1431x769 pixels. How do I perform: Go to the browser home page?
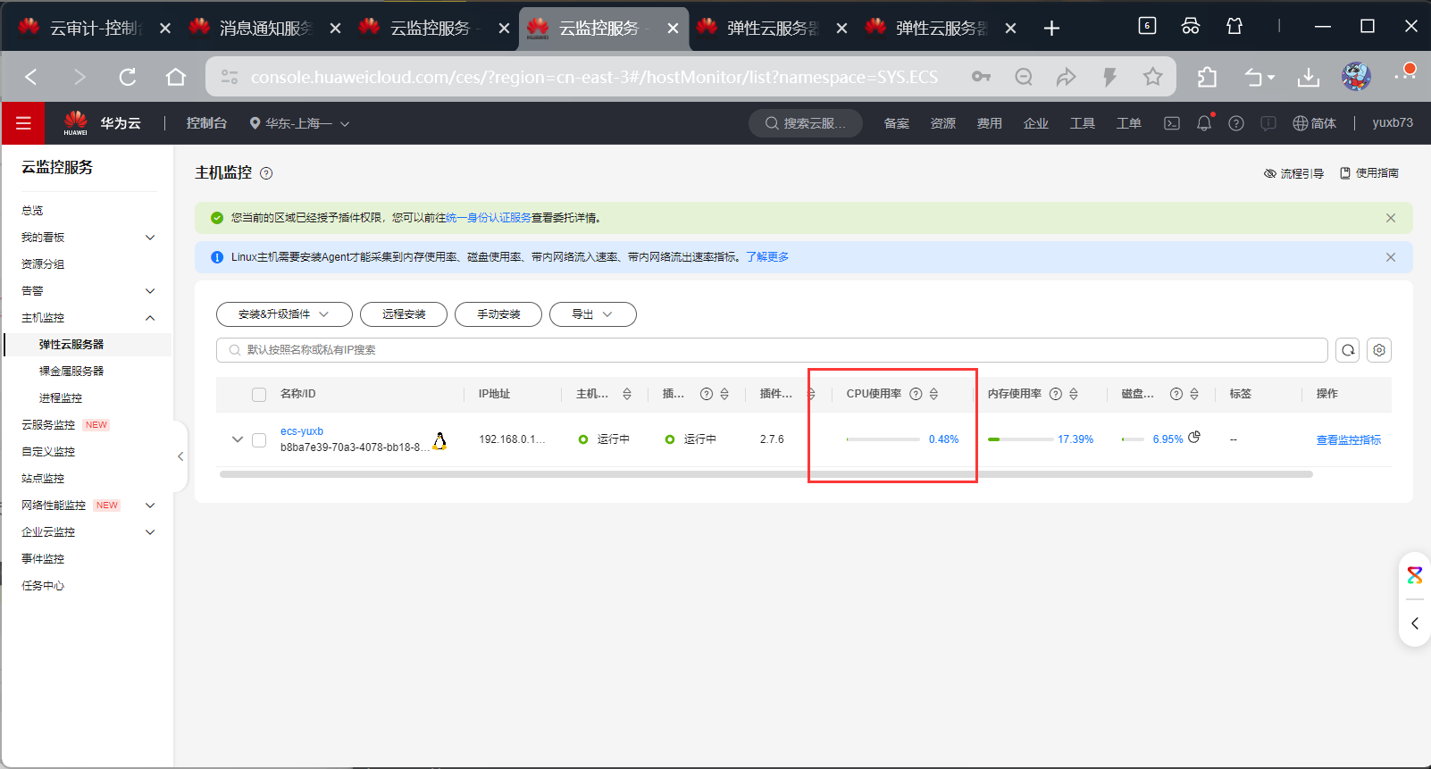(x=176, y=77)
